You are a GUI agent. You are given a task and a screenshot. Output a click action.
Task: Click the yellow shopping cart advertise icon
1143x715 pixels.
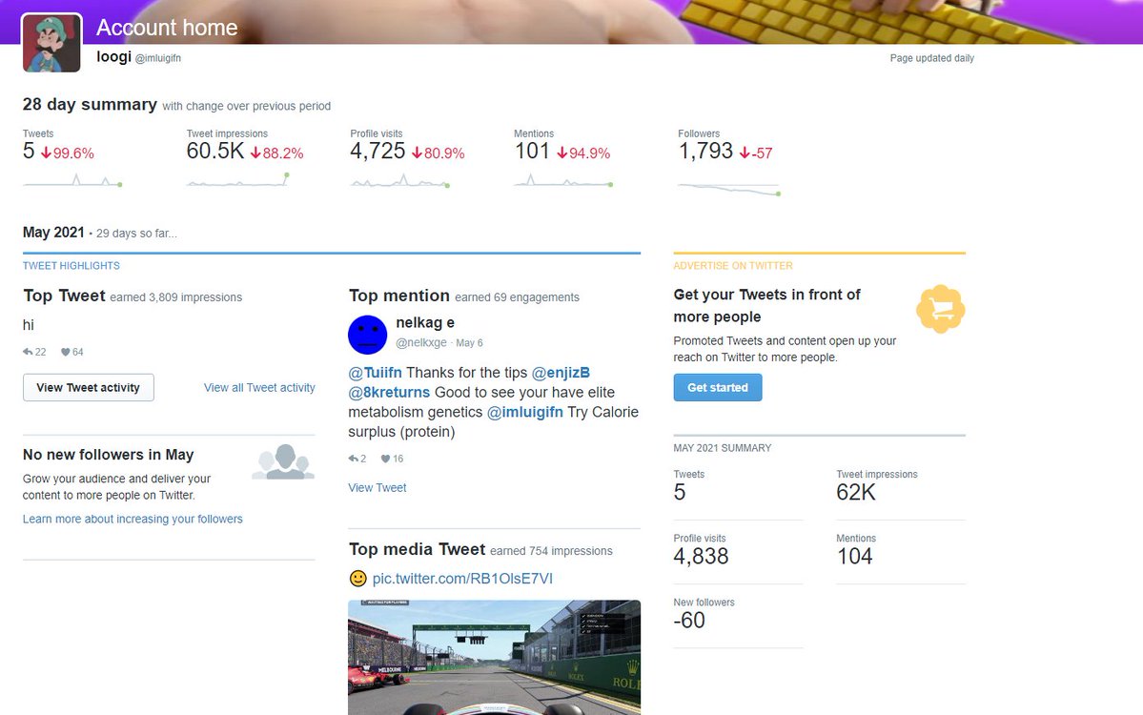point(940,309)
